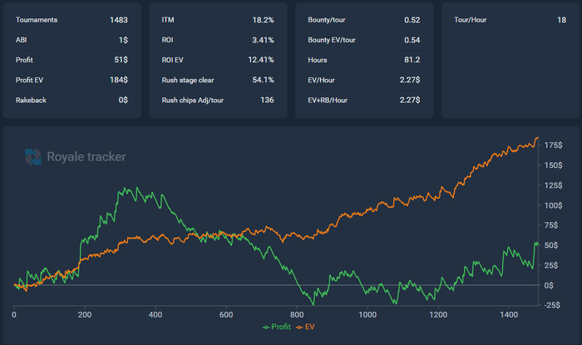This screenshot has width=582, height=345.
Task: Click the ROI EV value 12.41%
Action: tap(257, 59)
